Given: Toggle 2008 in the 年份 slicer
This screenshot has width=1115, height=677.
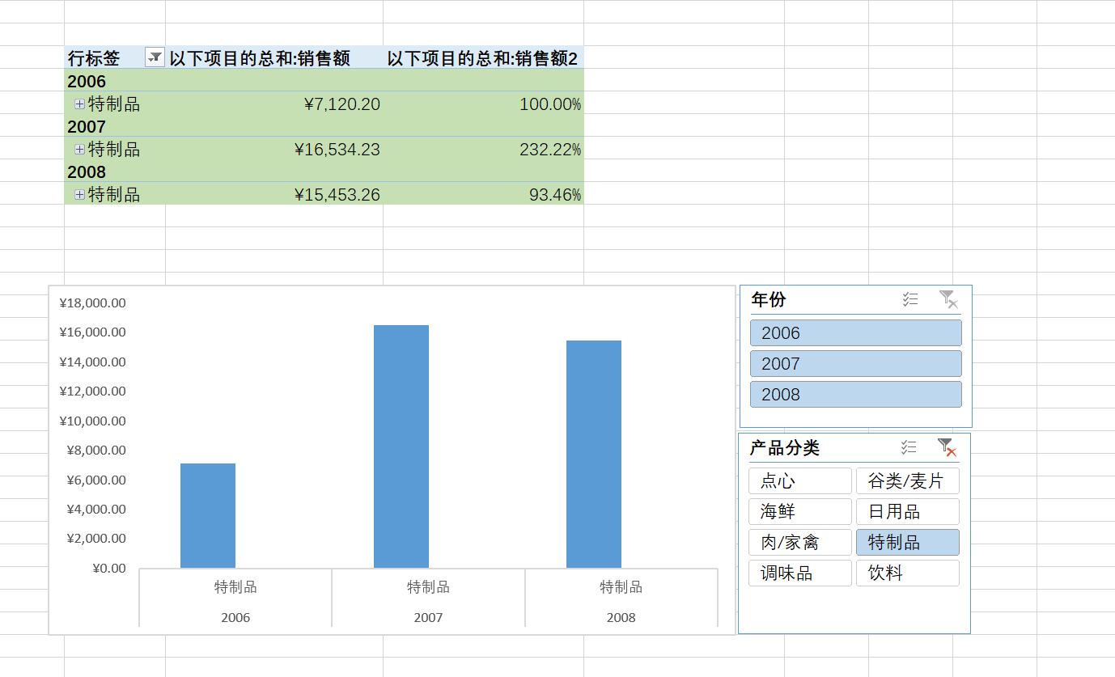Looking at the screenshot, I should (x=856, y=395).
